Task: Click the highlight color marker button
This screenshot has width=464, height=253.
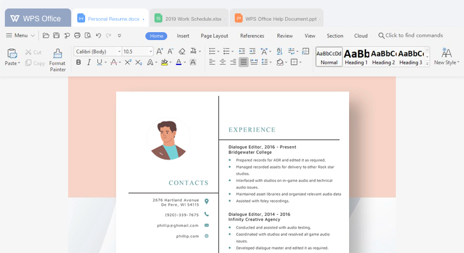Action: point(164,62)
